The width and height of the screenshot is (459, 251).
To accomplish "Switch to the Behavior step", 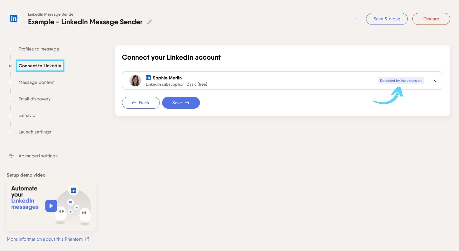I will tap(28, 115).
